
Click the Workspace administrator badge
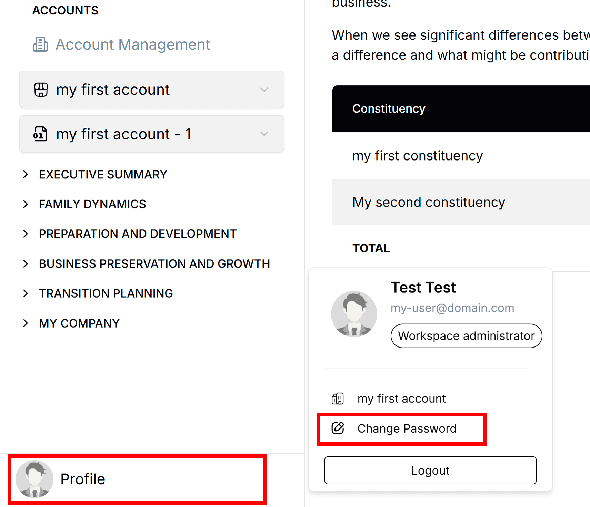coord(466,336)
